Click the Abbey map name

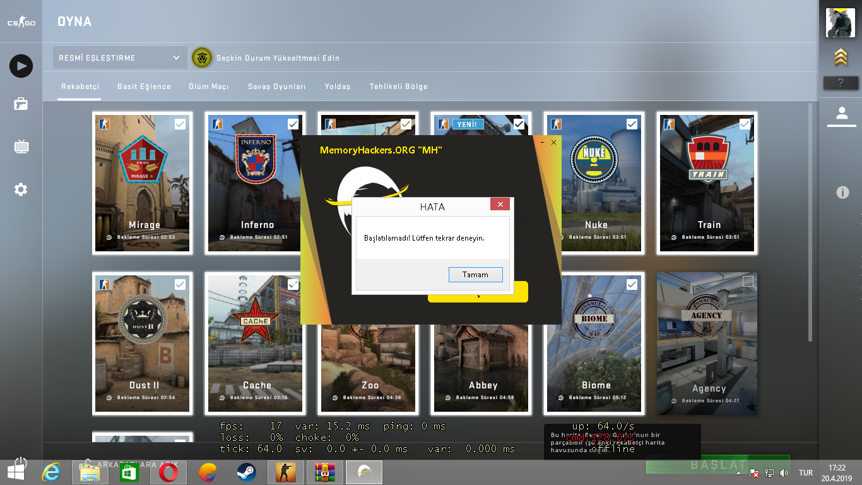[x=483, y=385]
